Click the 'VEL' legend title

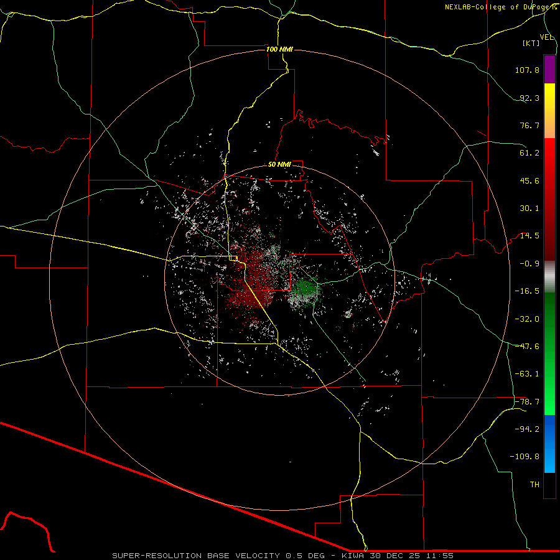coord(546,37)
